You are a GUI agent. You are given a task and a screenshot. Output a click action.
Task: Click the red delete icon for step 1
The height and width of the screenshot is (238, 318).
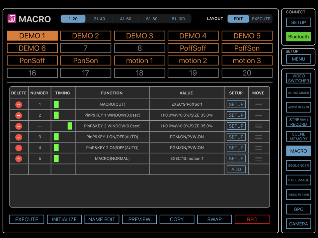(19, 105)
